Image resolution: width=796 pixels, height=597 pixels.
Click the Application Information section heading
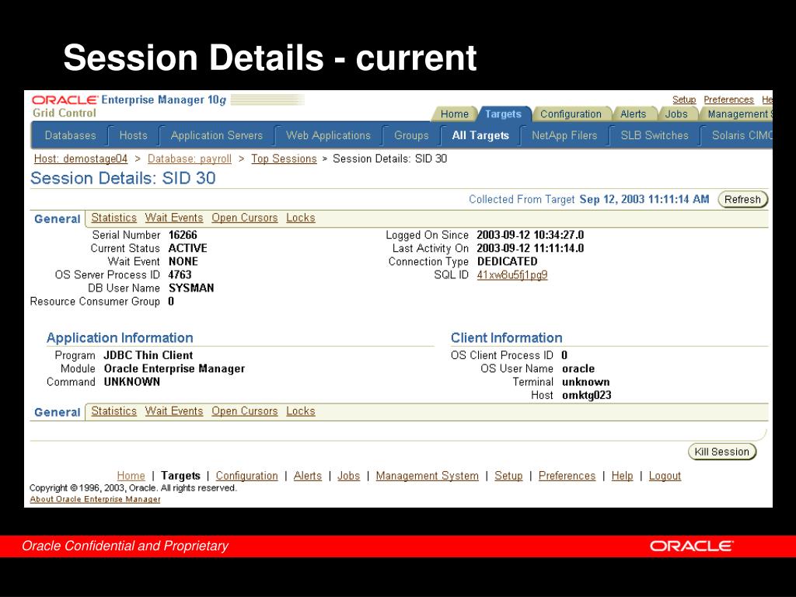point(120,338)
